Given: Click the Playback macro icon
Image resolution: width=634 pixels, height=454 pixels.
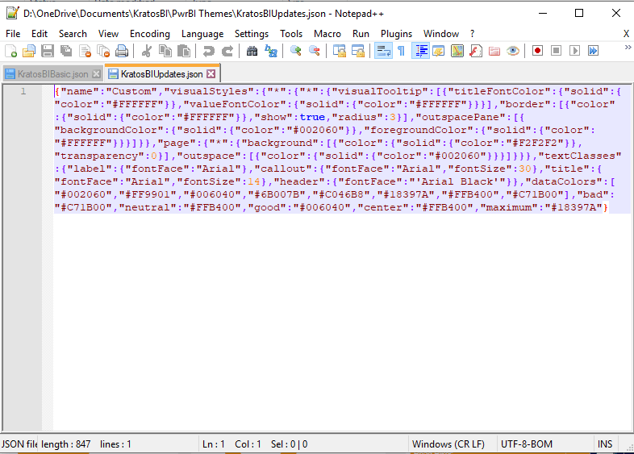Looking at the screenshot, I should click(574, 51).
